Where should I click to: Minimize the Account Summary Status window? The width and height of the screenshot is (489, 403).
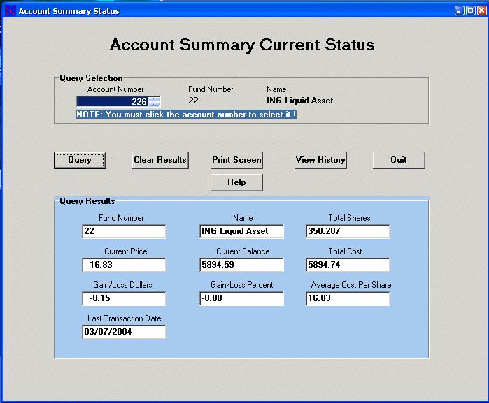[x=460, y=10]
